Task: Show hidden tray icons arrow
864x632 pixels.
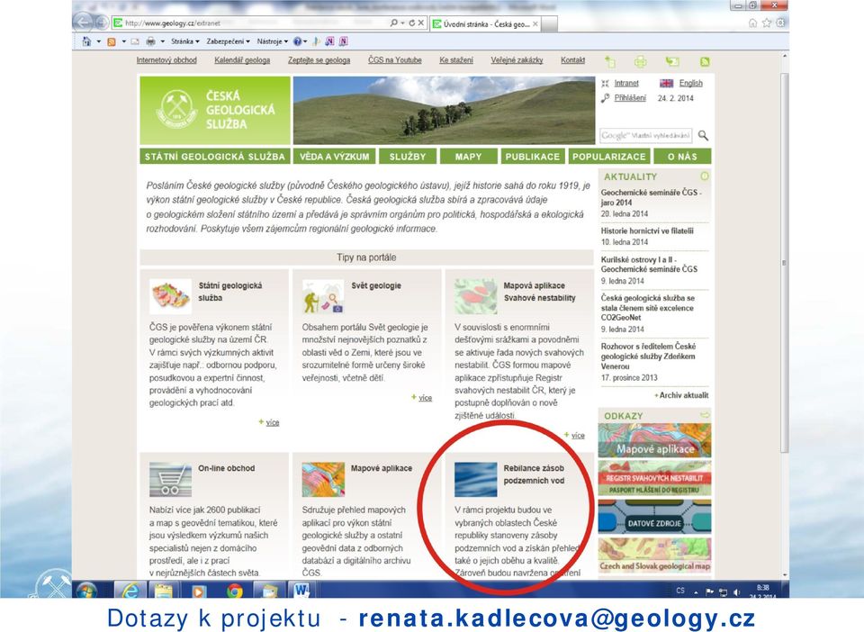Action: 696,592
